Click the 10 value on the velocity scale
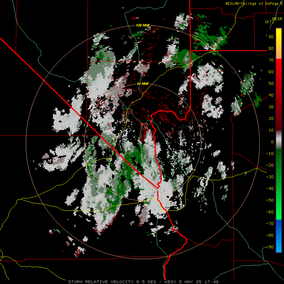This screenshot has height=284, width=284. 271,130
